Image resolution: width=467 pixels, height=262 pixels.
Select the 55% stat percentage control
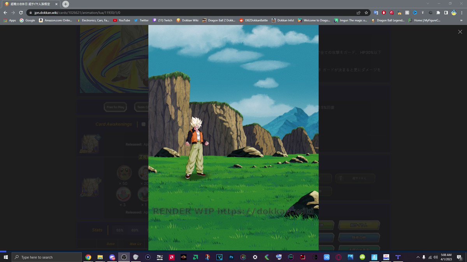click(119, 230)
